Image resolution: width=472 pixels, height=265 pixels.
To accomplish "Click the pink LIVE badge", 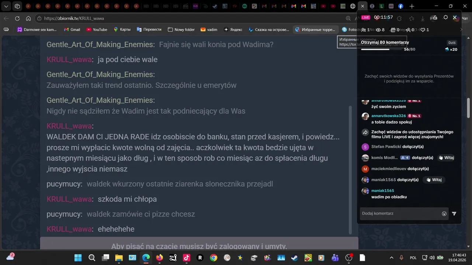I will [365, 18].
